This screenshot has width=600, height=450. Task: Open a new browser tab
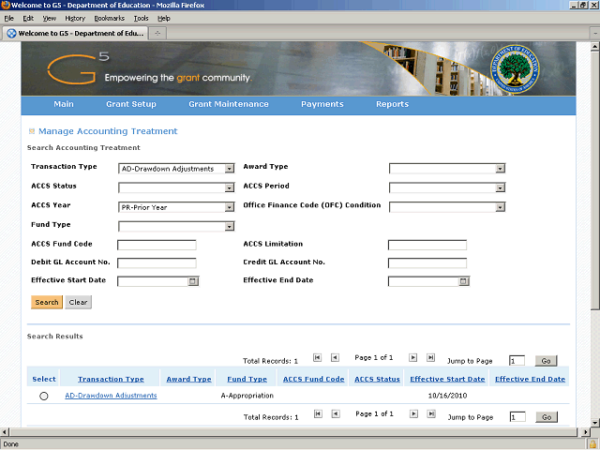click(157, 34)
